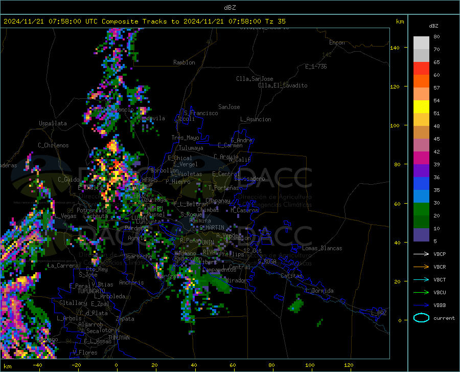Select the light blue 30-35 dBZ swatch

coord(421,196)
